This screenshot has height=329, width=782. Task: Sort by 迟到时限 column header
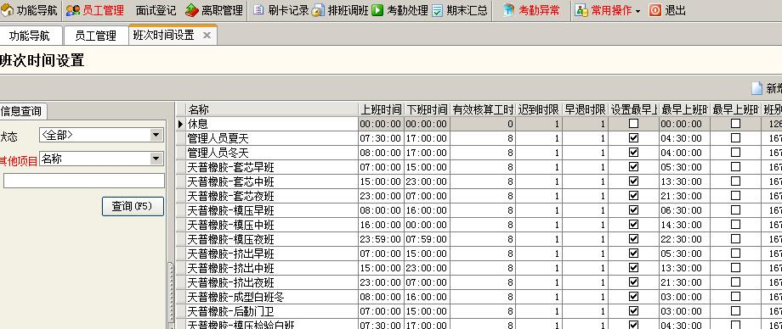point(538,109)
